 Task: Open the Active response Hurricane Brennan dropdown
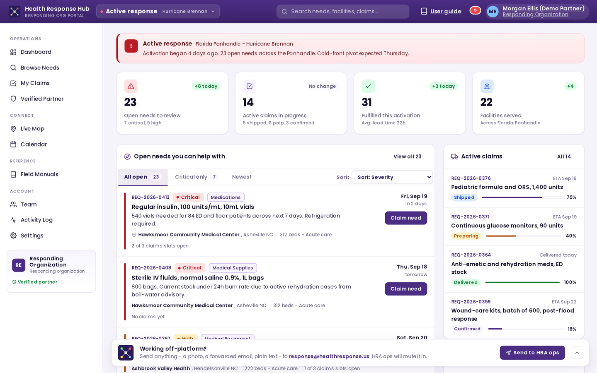(x=158, y=12)
